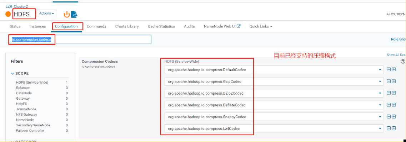Add a row after DefaultCodec with plus icon
The width and height of the screenshot is (406, 142).
pos(394,69)
